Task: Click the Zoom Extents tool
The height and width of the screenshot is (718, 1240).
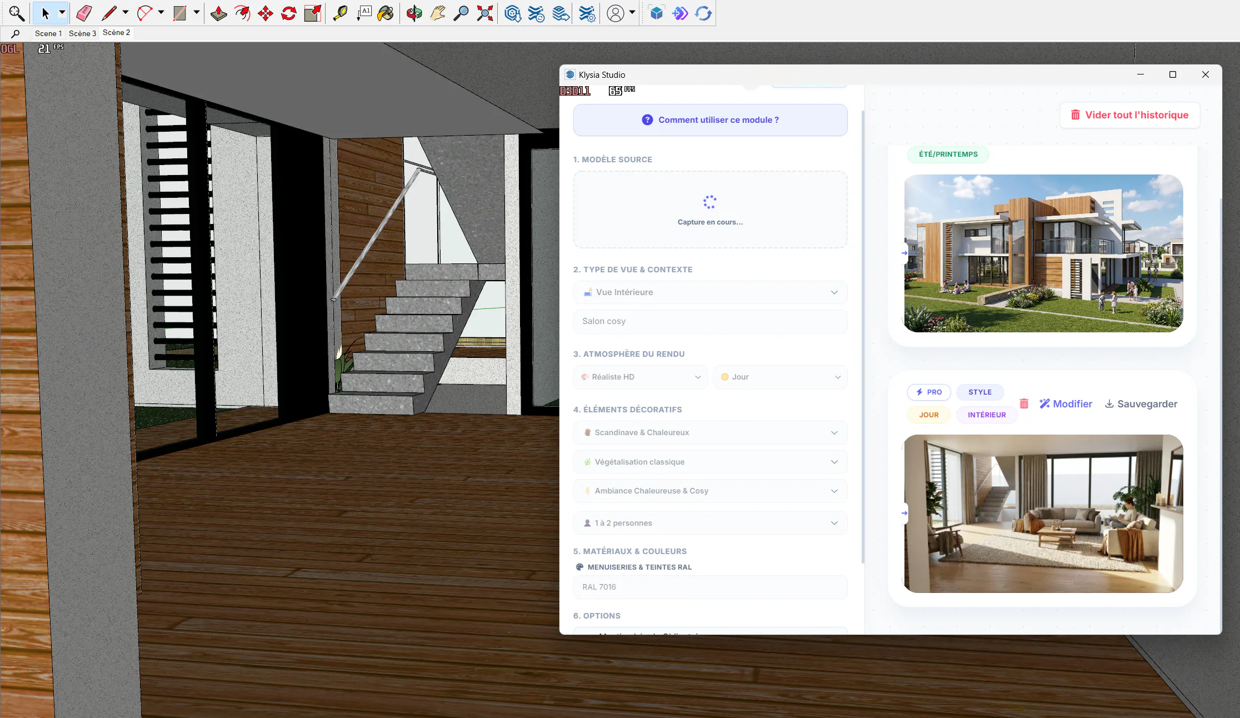Action: tap(484, 13)
